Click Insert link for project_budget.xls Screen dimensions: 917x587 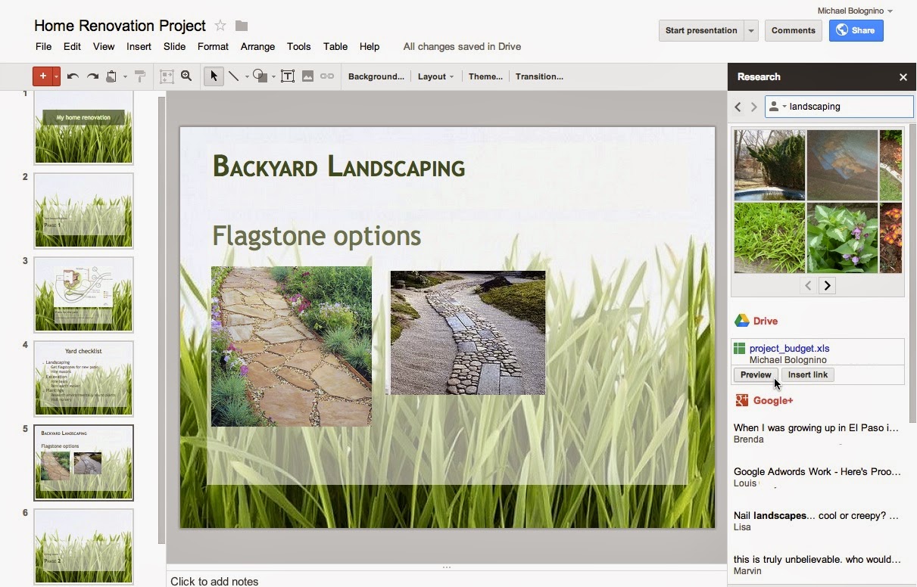[808, 375]
